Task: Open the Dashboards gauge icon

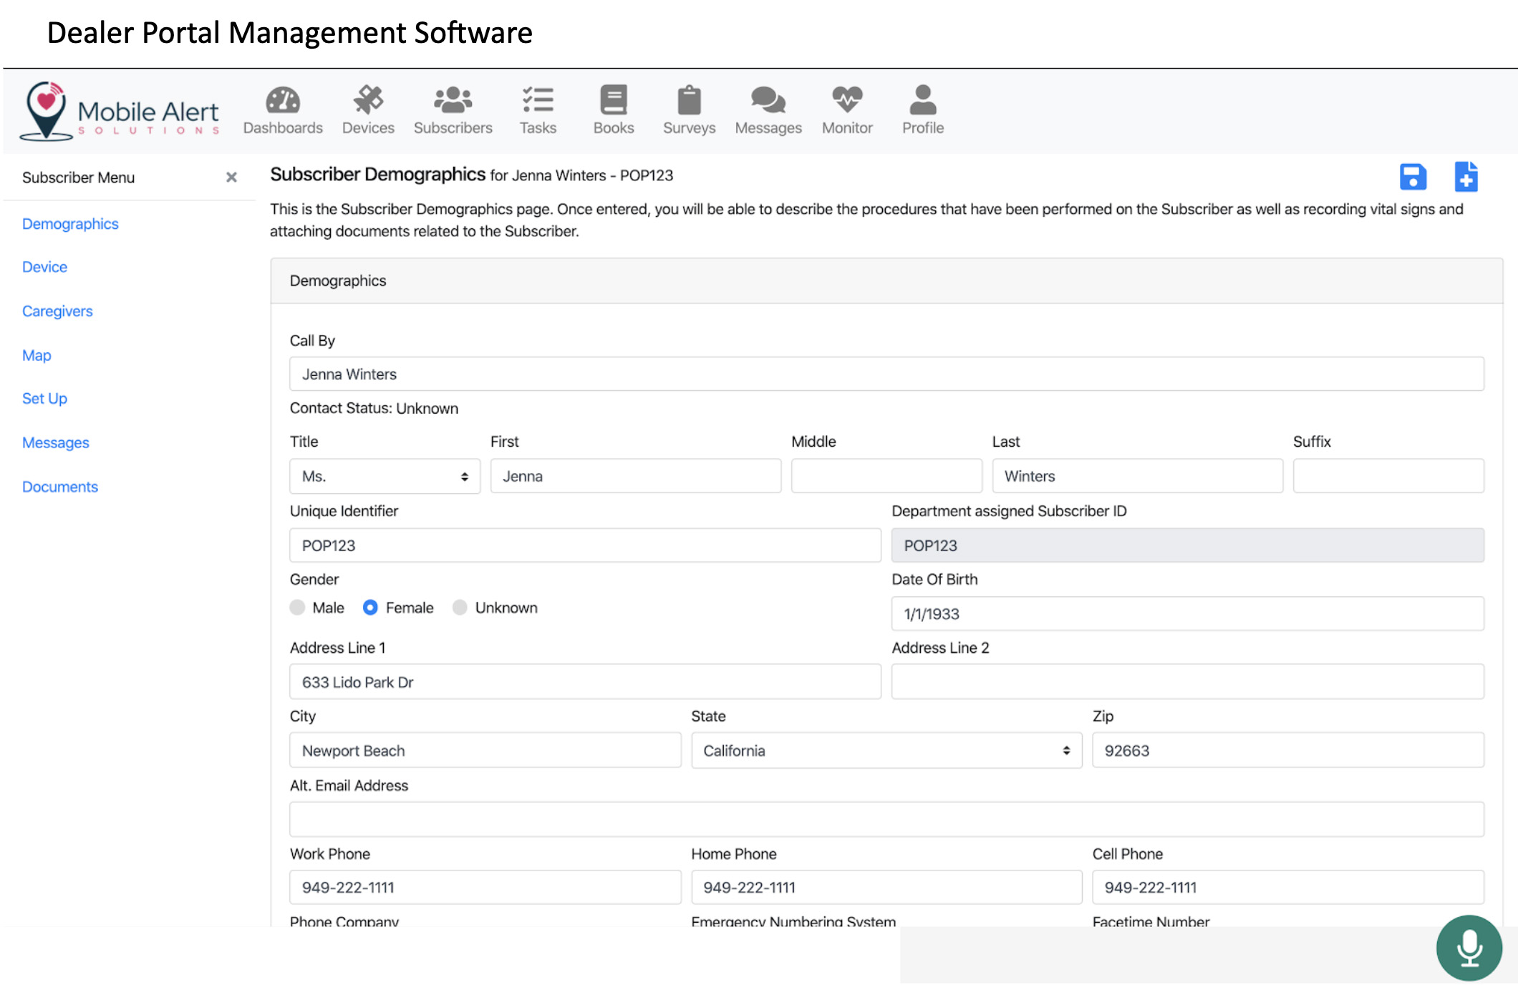Action: click(283, 101)
